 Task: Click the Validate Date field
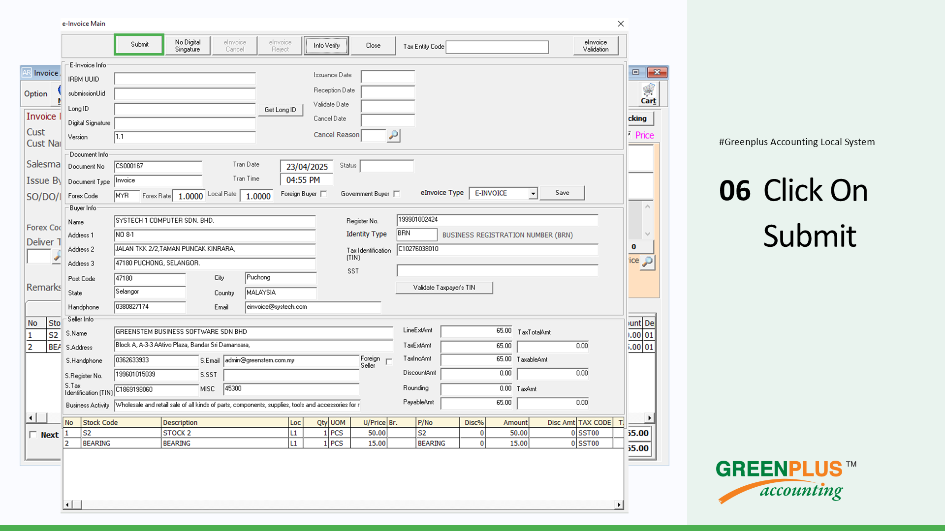click(x=387, y=106)
